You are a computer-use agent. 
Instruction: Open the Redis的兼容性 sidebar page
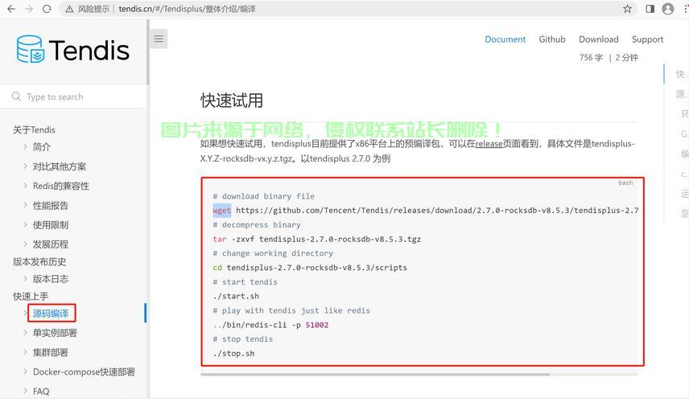pos(61,186)
